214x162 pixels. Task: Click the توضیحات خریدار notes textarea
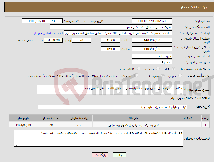[x=98, y=138]
